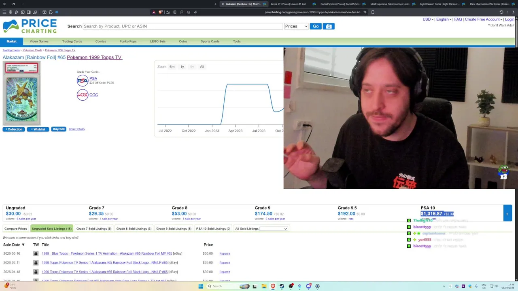
Task: Go forward with the browser forward arrow
Action: pos(514,12)
